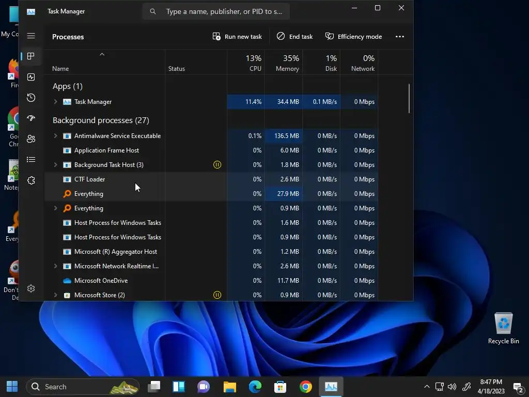This screenshot has width=529, height=397.
Task: Show hidden system tray icons chevron
Action: pyautogui.click(x=427, y=387)
